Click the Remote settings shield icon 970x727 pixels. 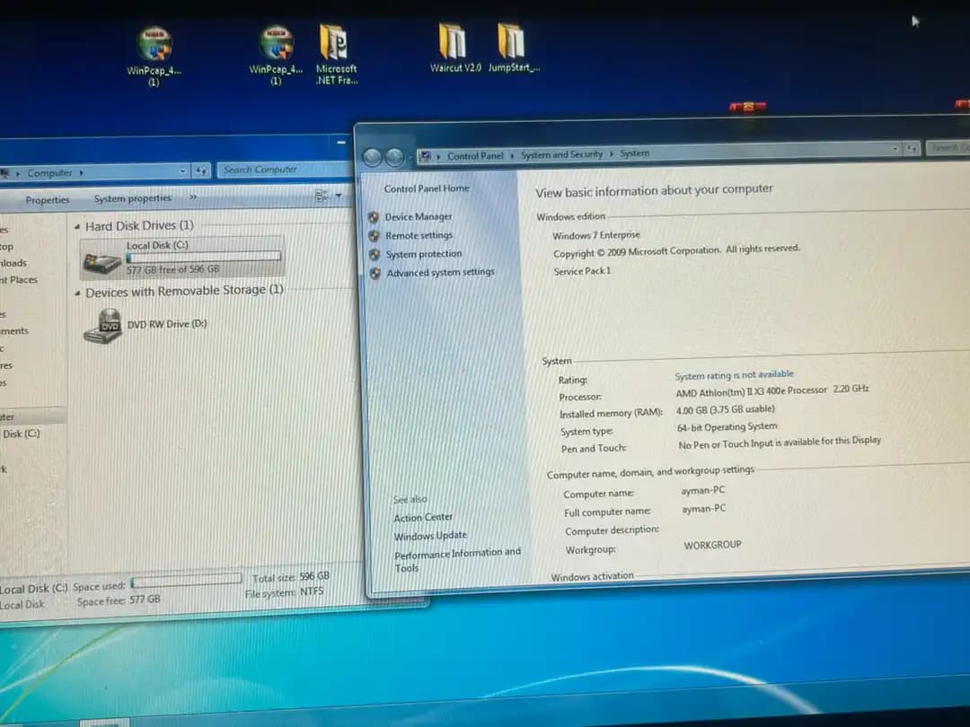tap(374, 235)
